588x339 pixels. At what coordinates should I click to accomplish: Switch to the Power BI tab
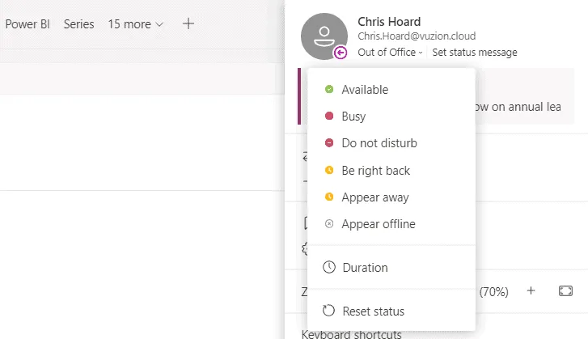[x=27, y=24]
